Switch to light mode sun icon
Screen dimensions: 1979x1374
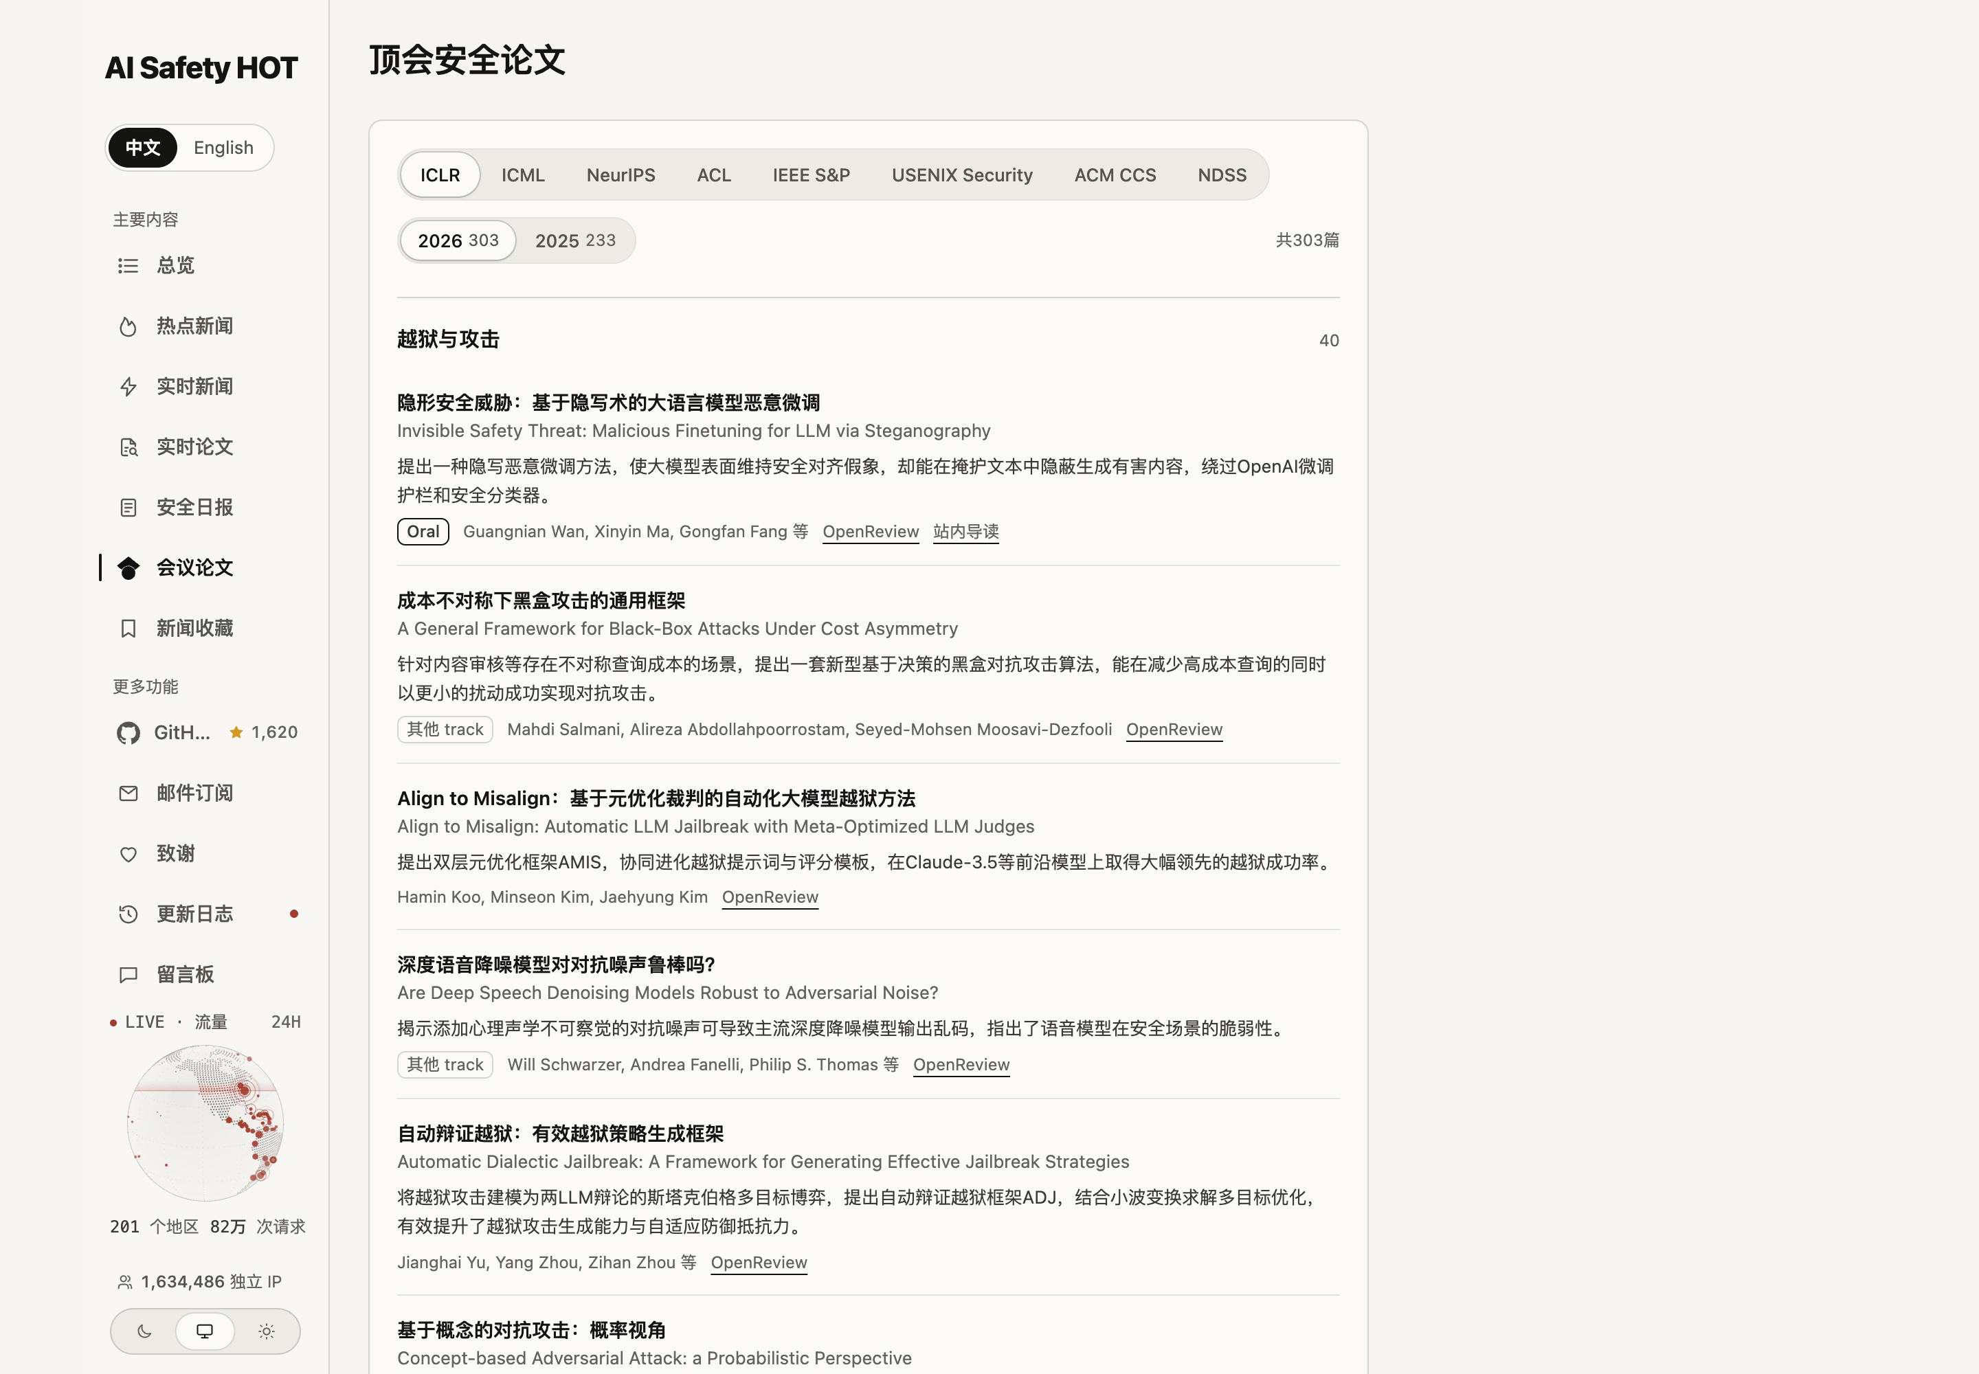coord(266,1331)
